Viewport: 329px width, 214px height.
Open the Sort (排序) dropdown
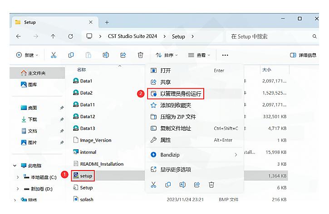(167, 55)
